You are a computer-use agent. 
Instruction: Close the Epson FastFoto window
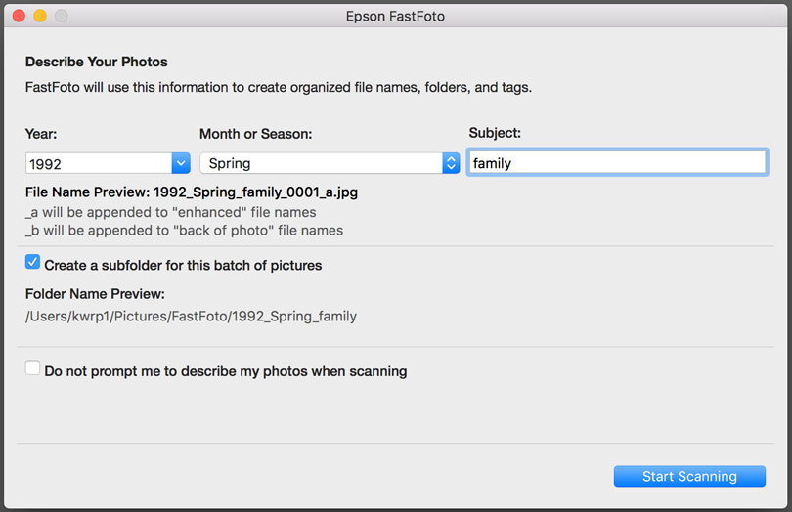[x=20, y=17]
